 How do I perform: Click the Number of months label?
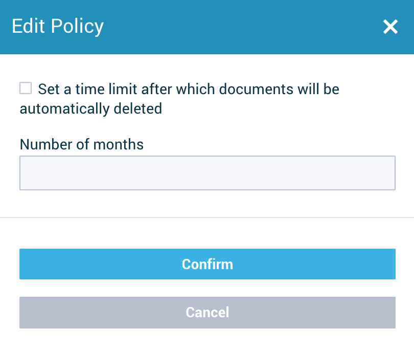tap(81, 144)
